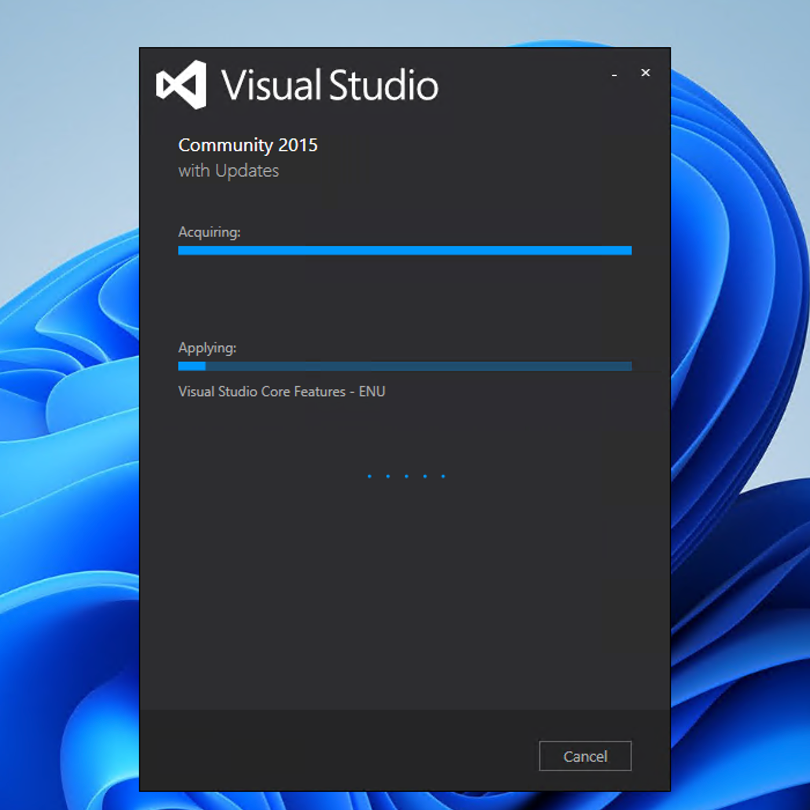Click the 'Visual Studio Core Features - ENU' text

[282, 392]
